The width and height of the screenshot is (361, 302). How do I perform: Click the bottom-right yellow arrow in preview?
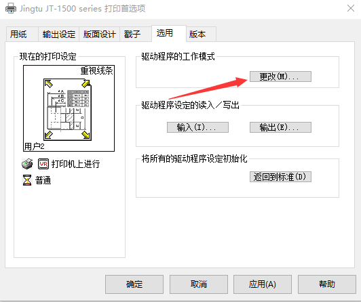point(86,135)
